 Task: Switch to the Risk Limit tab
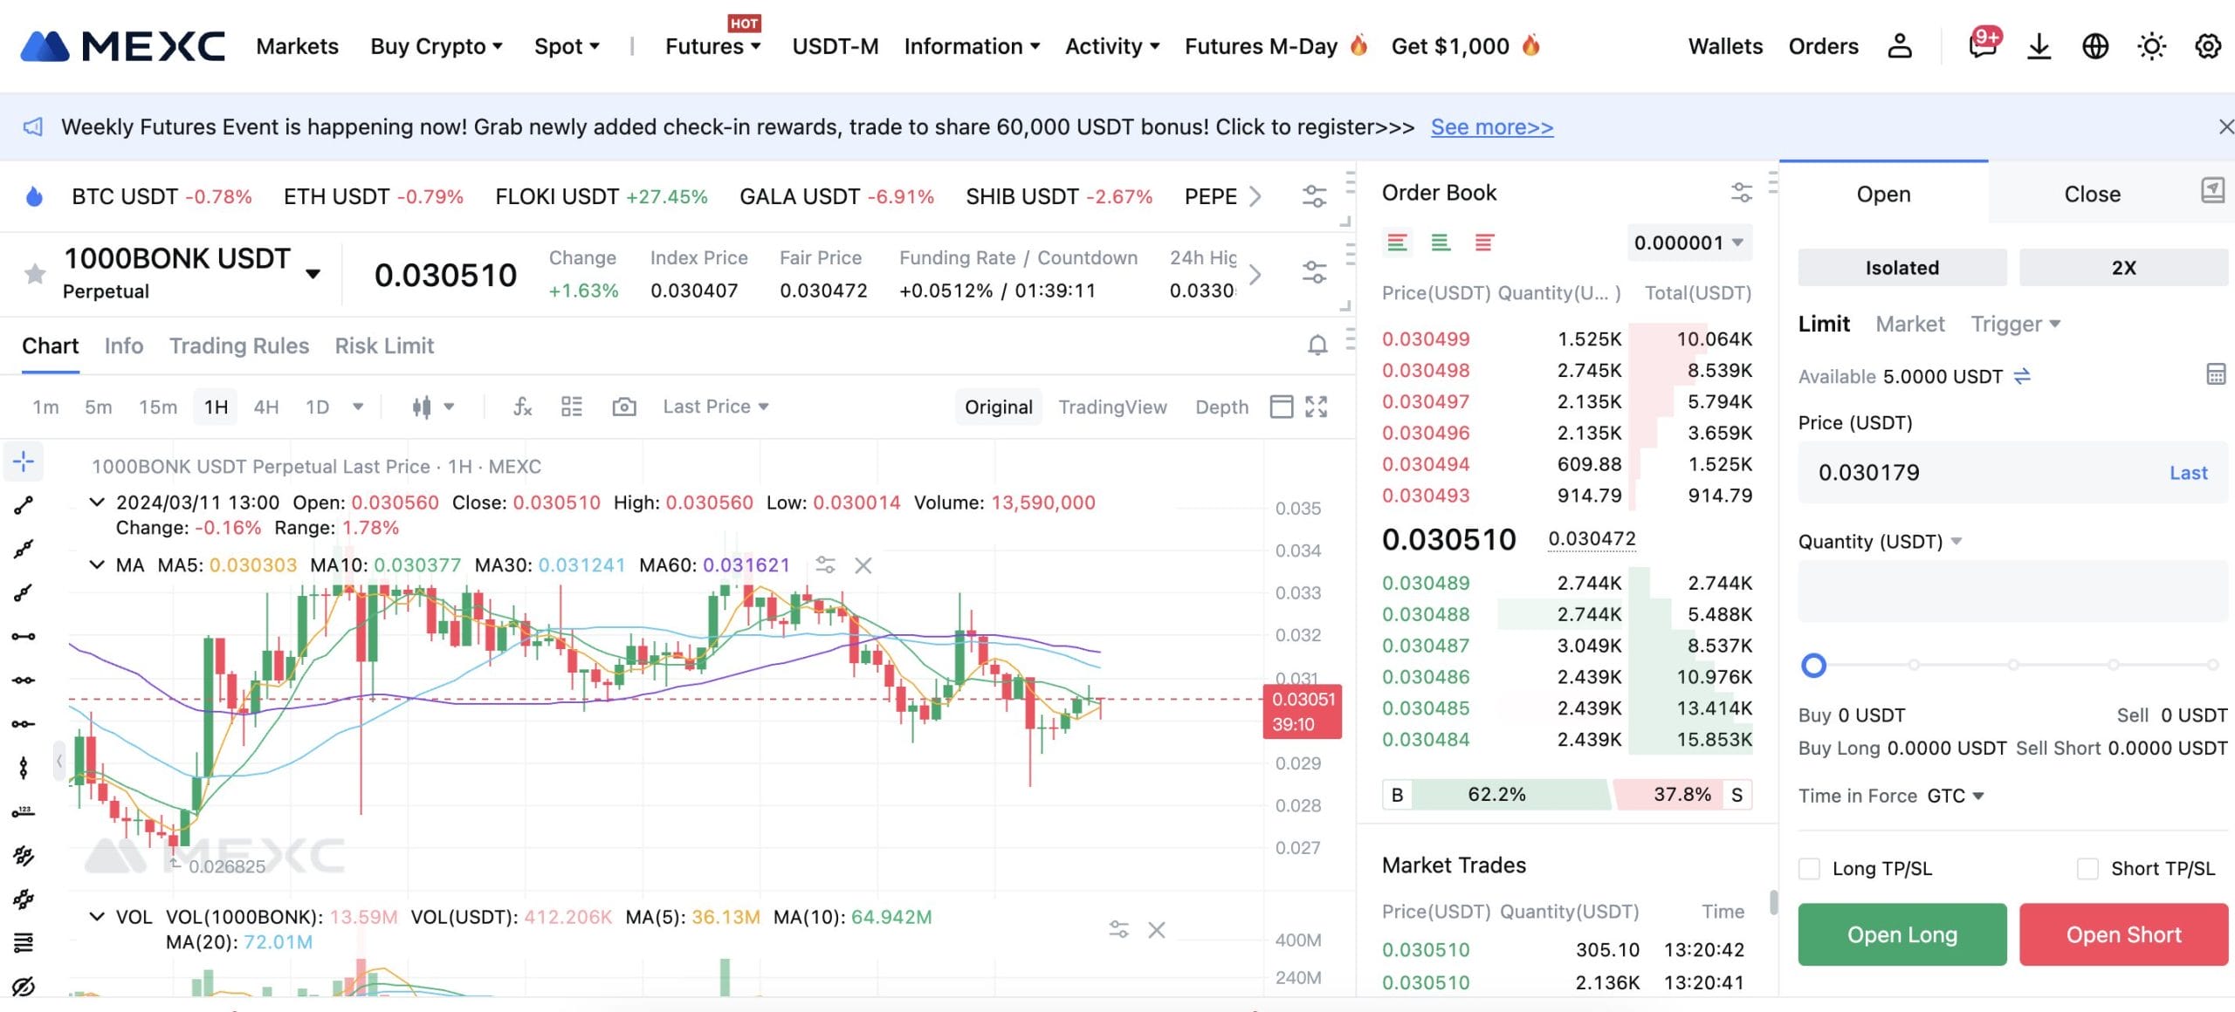384,346
